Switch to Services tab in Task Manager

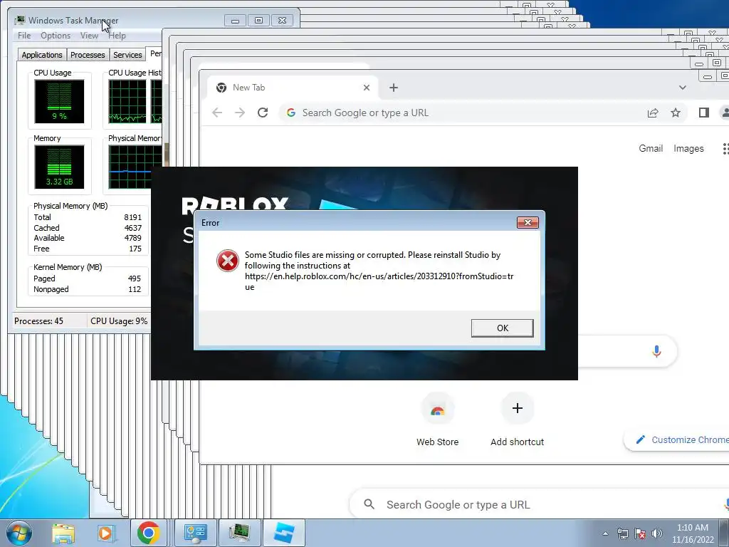coord(127,55)
